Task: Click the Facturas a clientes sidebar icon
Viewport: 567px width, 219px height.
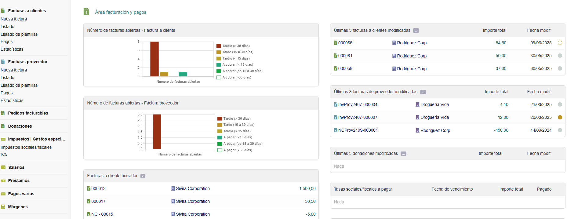Action: [3, 11]
